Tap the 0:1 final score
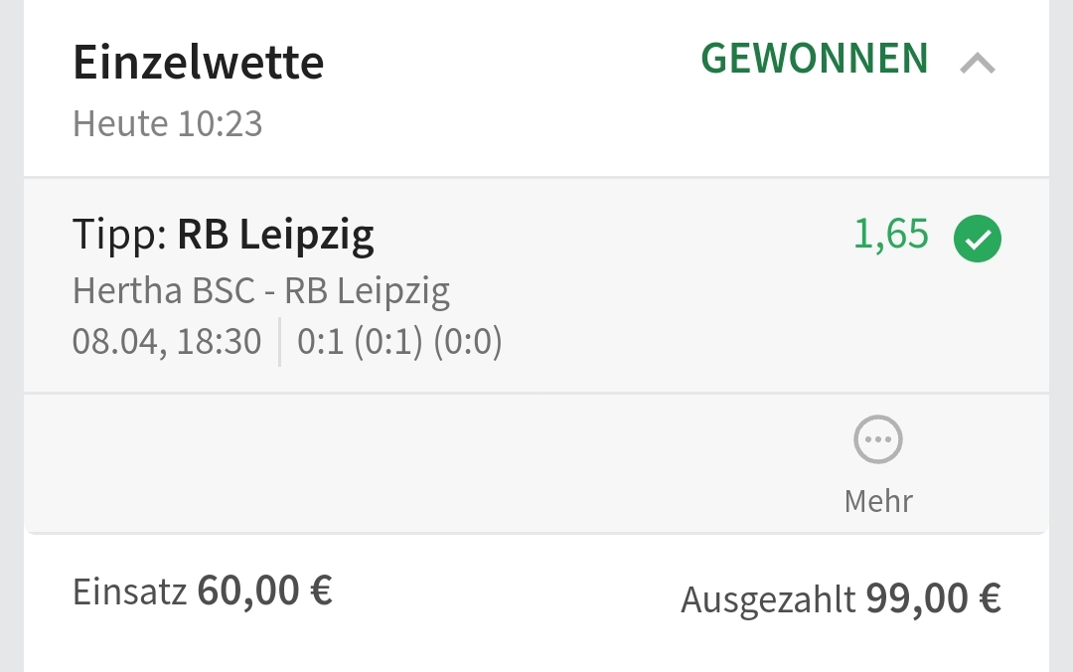The width and height of the screenshot is (1073, 672). coord(319,342)
